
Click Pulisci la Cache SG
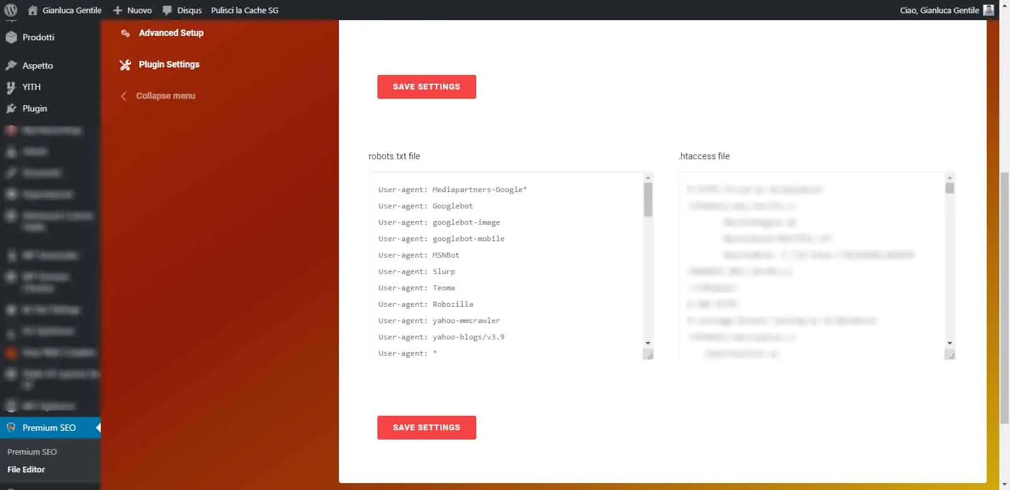[x=244, y=10]
